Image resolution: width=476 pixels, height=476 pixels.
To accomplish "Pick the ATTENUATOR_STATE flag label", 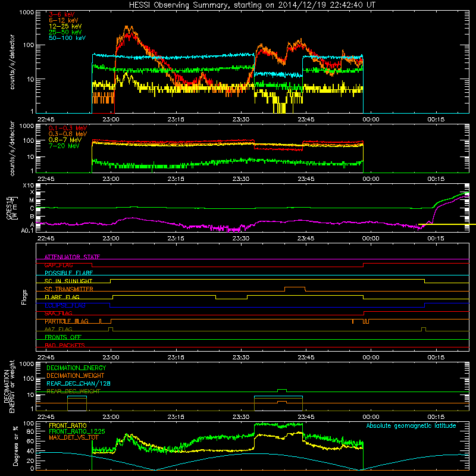I will click(x=72, y=257).
